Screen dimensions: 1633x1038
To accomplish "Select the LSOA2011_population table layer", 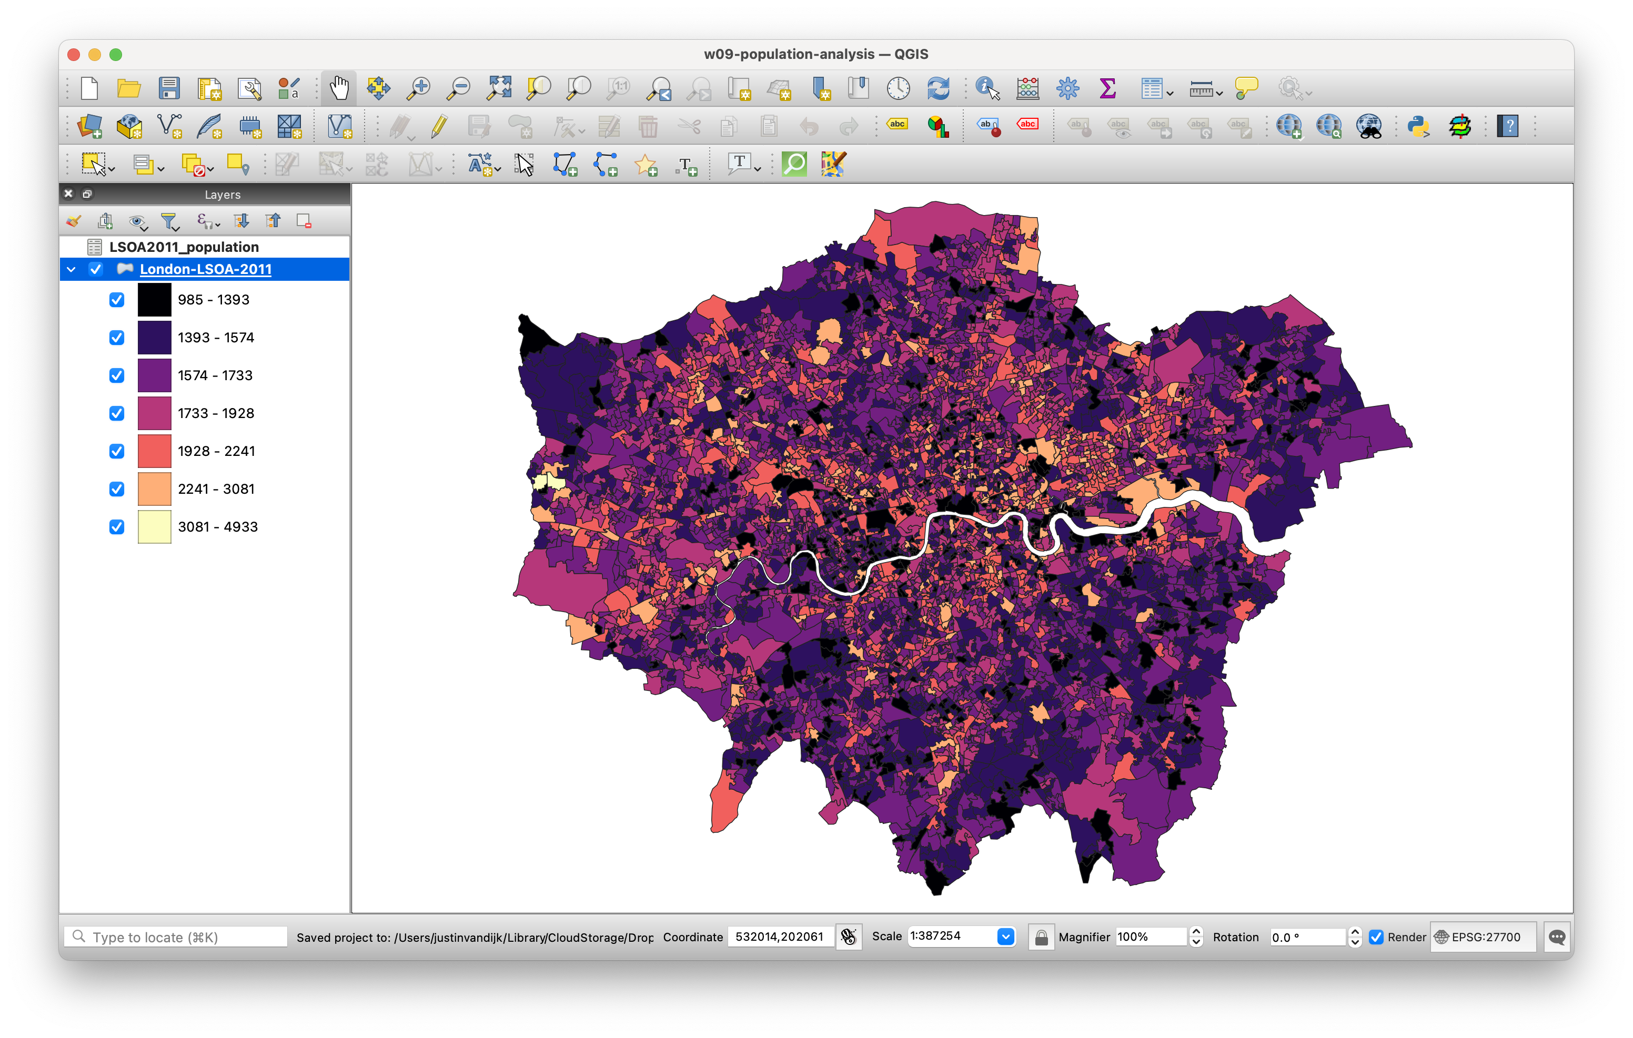I will 184,247.
